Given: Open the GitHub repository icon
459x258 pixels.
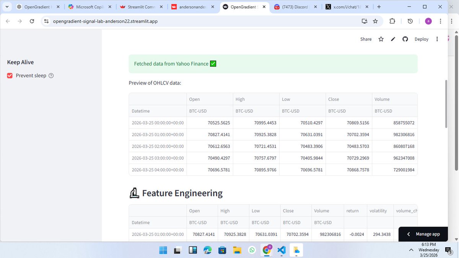Looking at the screenshot, I should tap(405, 39).
